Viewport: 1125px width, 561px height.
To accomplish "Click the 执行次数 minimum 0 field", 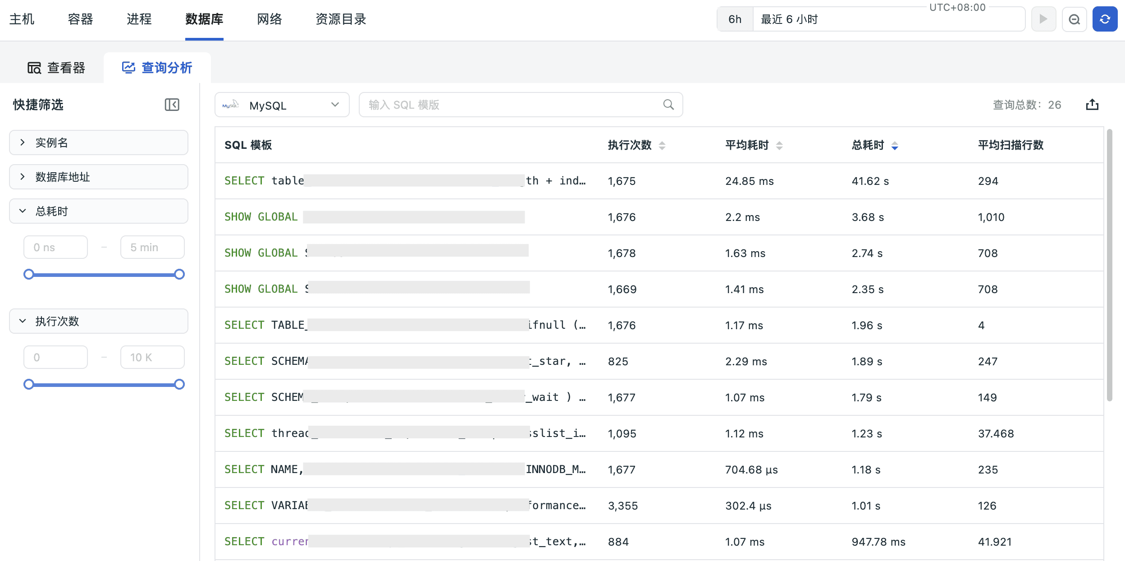I will point(55,357).
